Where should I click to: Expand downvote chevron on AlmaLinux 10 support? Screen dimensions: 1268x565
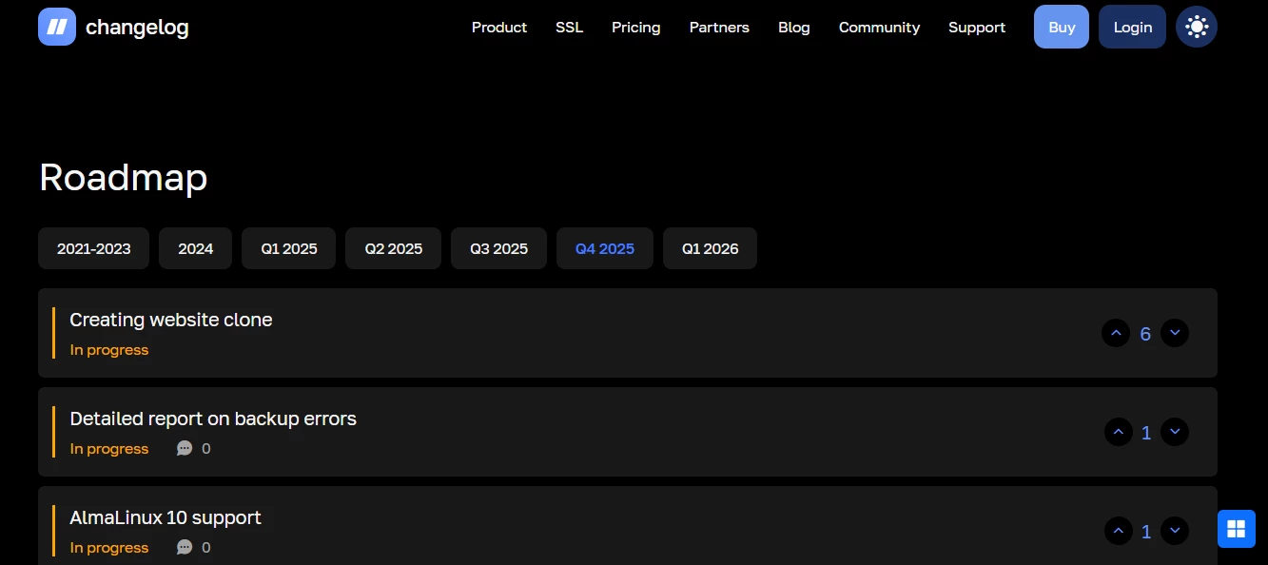(1175, 531)
